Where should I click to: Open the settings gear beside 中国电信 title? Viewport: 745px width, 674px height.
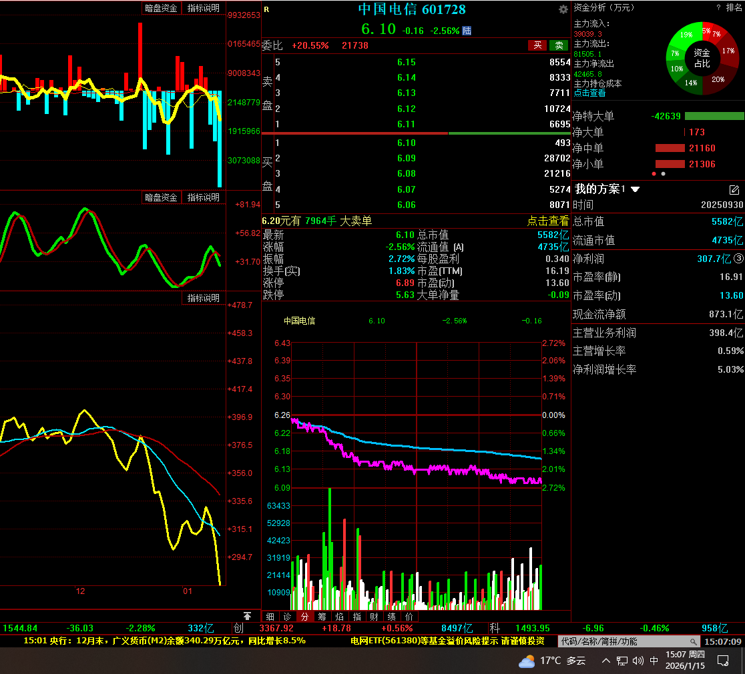pyautogui.click(x=563, y=9)
